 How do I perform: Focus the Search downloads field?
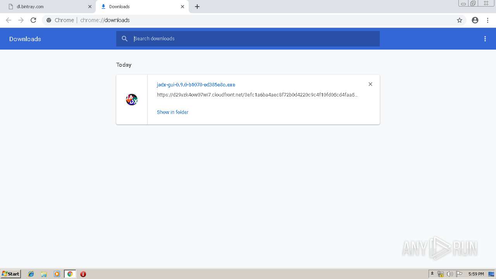pyautogui.click(x=248, y=39)
